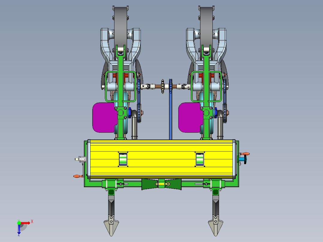Select the yellow sprocket on the center shaft

[163, 87]
